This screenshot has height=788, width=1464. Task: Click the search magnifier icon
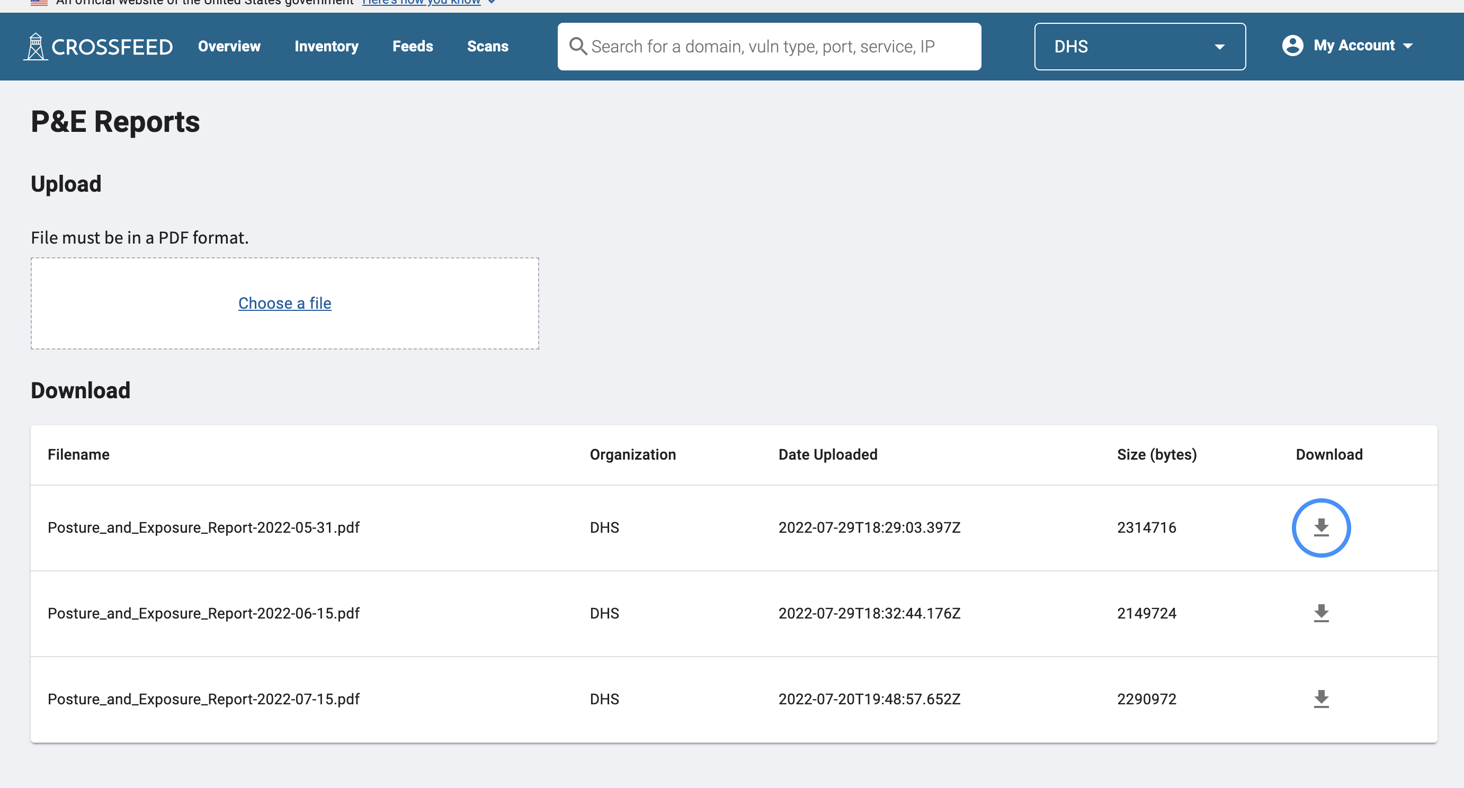[577, 46]
